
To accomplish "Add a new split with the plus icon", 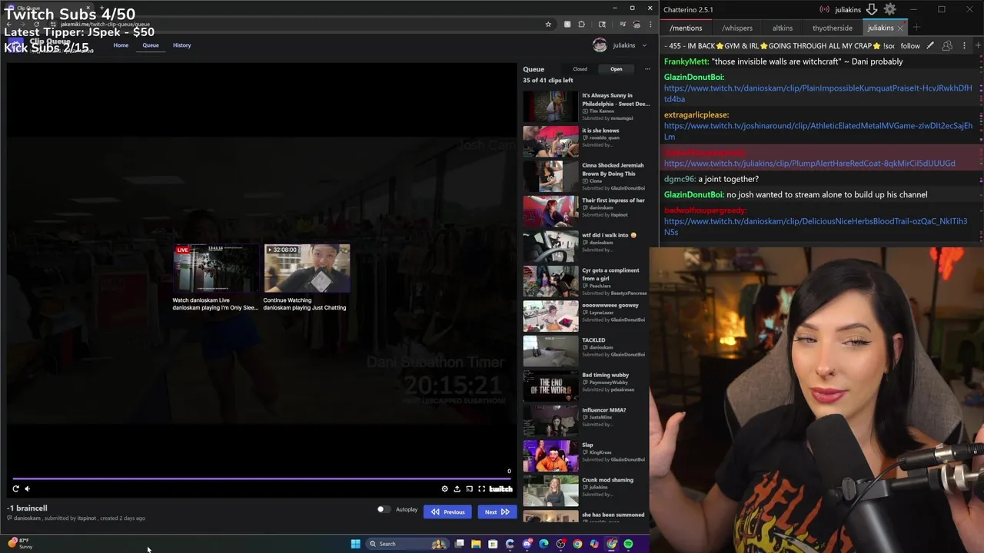I will tap(978, 46).
